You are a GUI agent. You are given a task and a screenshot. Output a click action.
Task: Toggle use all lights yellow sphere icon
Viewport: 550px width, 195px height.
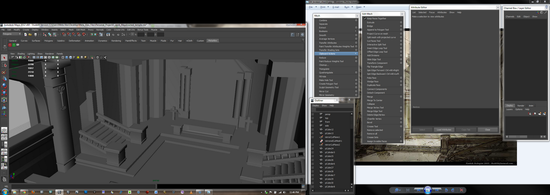tap(78, 57)
